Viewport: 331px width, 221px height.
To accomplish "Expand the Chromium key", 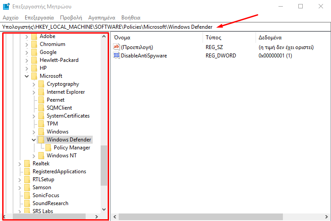I will [26, 45].
